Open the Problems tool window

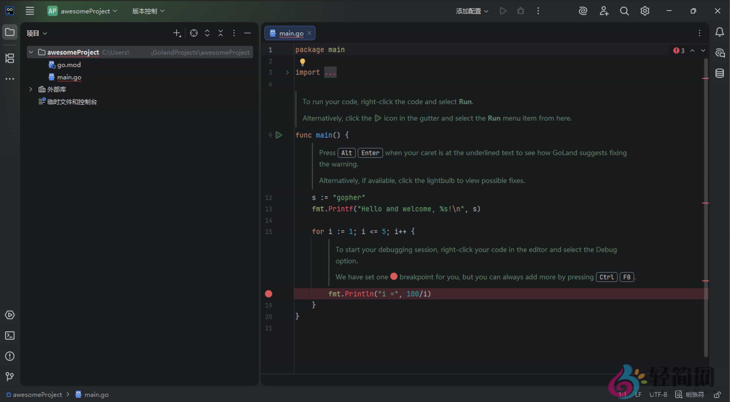(10, 356)
